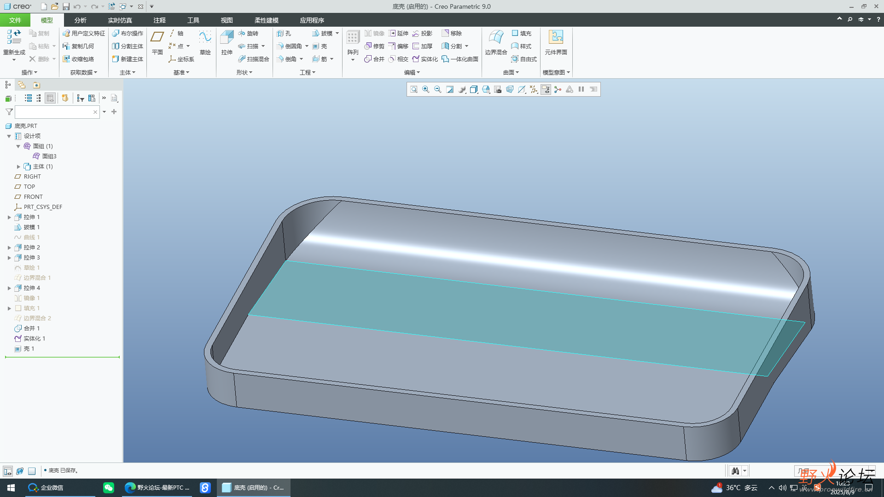
Task: Collapse the 设计项 node
Action: tap(9, 136)
